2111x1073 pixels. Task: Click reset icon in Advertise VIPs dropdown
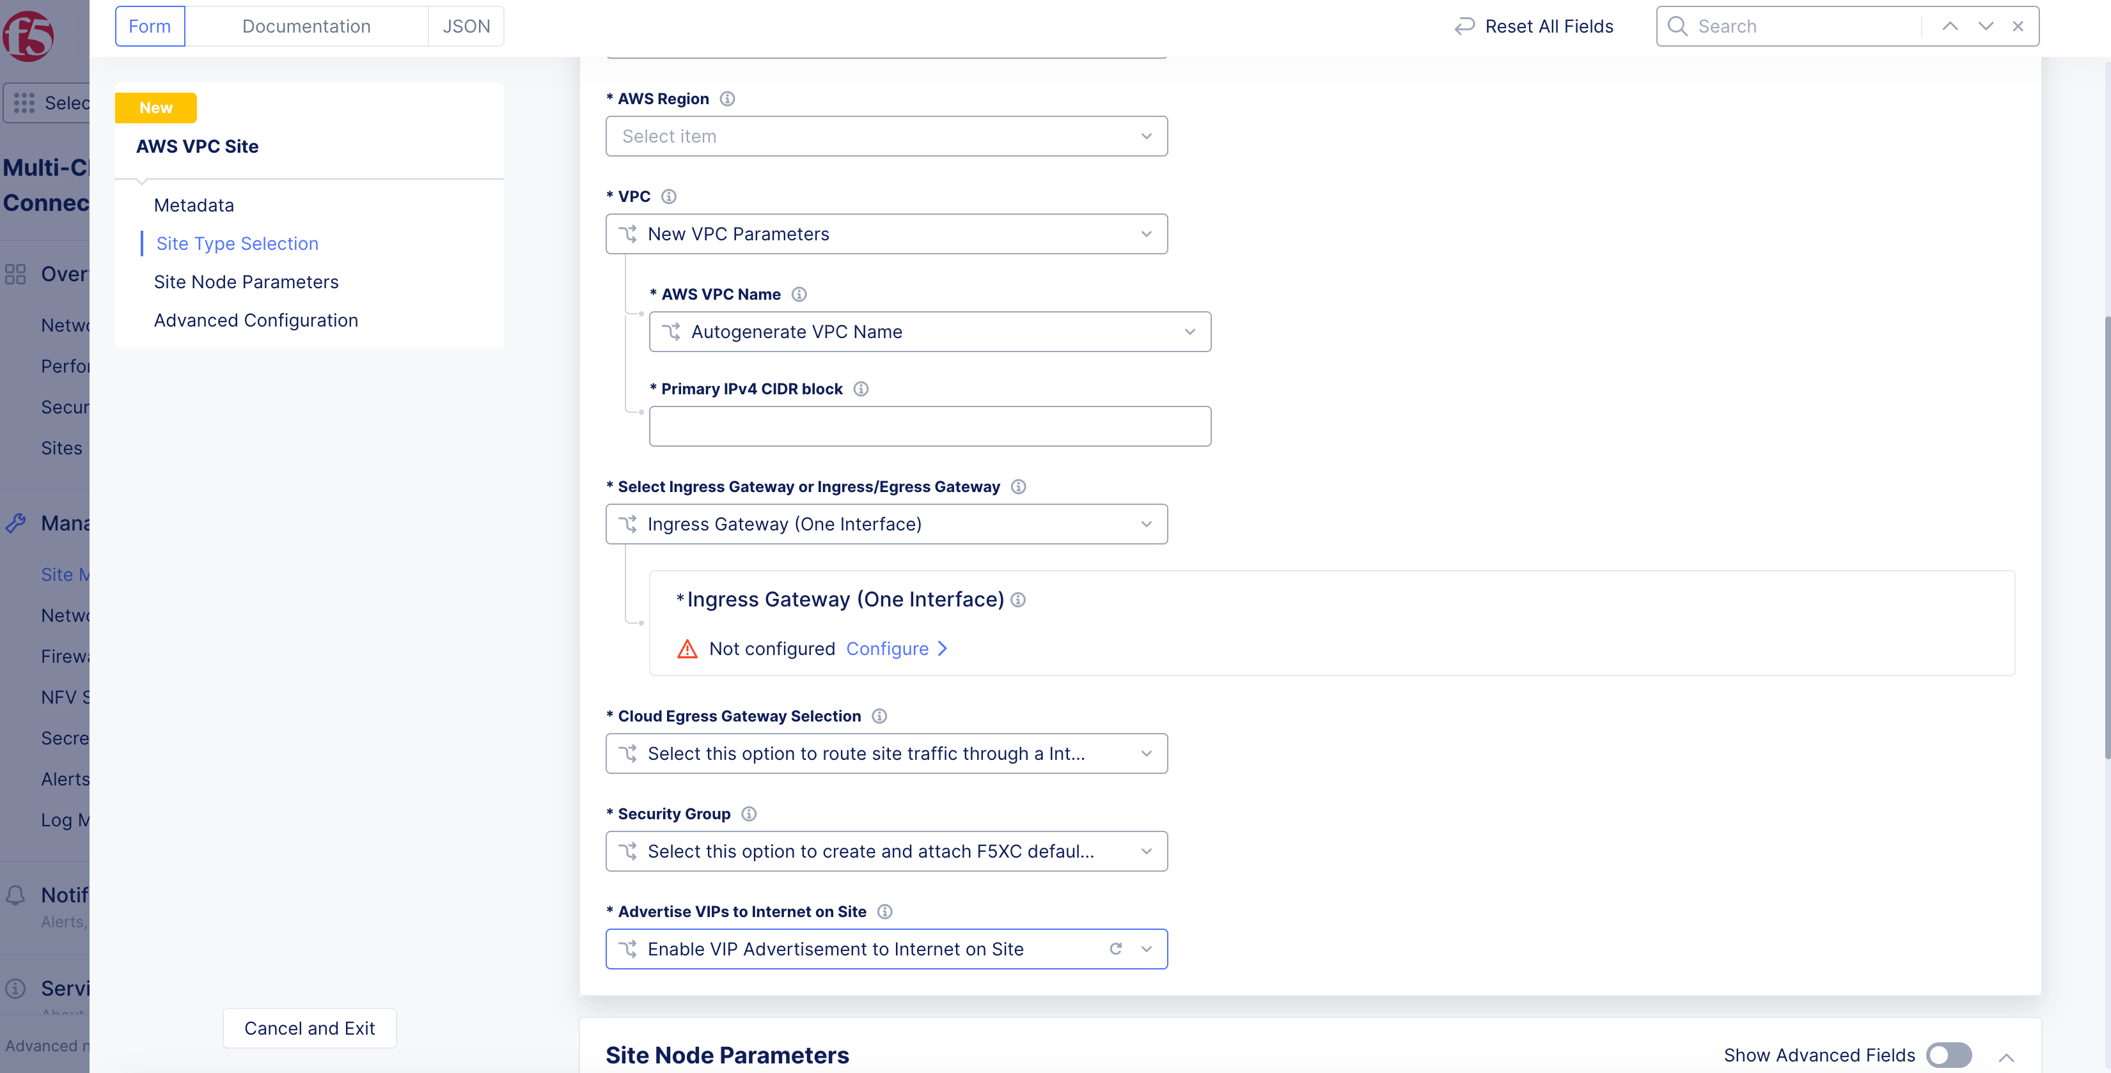[1115, 948]
